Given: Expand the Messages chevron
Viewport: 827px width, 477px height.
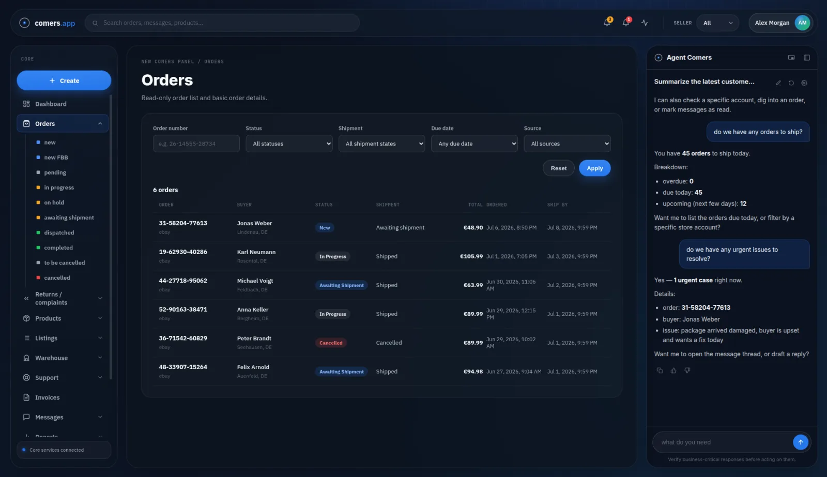Looking at the screenshot, I should point(100,417).
